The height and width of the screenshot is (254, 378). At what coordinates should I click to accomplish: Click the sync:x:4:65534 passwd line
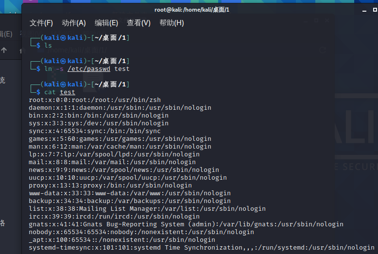pyautogui.click(x=95, y=131)
